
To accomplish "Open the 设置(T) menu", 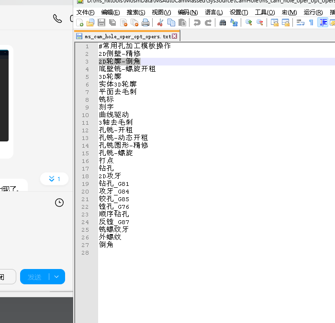I will click(239, 12).
